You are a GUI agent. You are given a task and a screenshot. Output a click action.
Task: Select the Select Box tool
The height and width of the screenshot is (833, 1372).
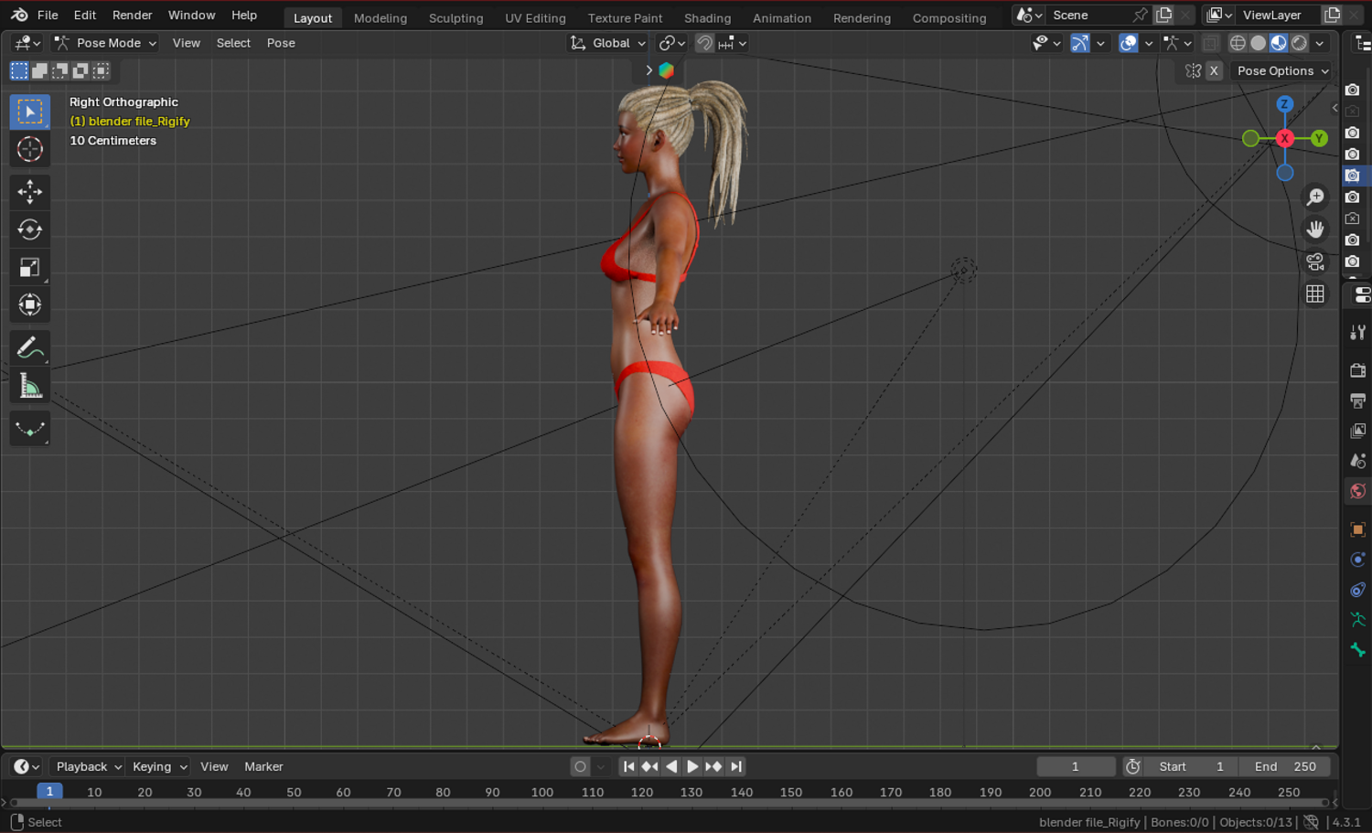30,112
